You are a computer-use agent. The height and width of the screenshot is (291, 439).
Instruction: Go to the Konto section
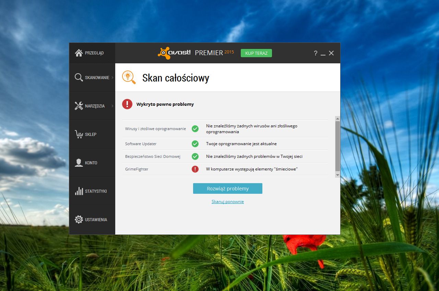point(92,163)
